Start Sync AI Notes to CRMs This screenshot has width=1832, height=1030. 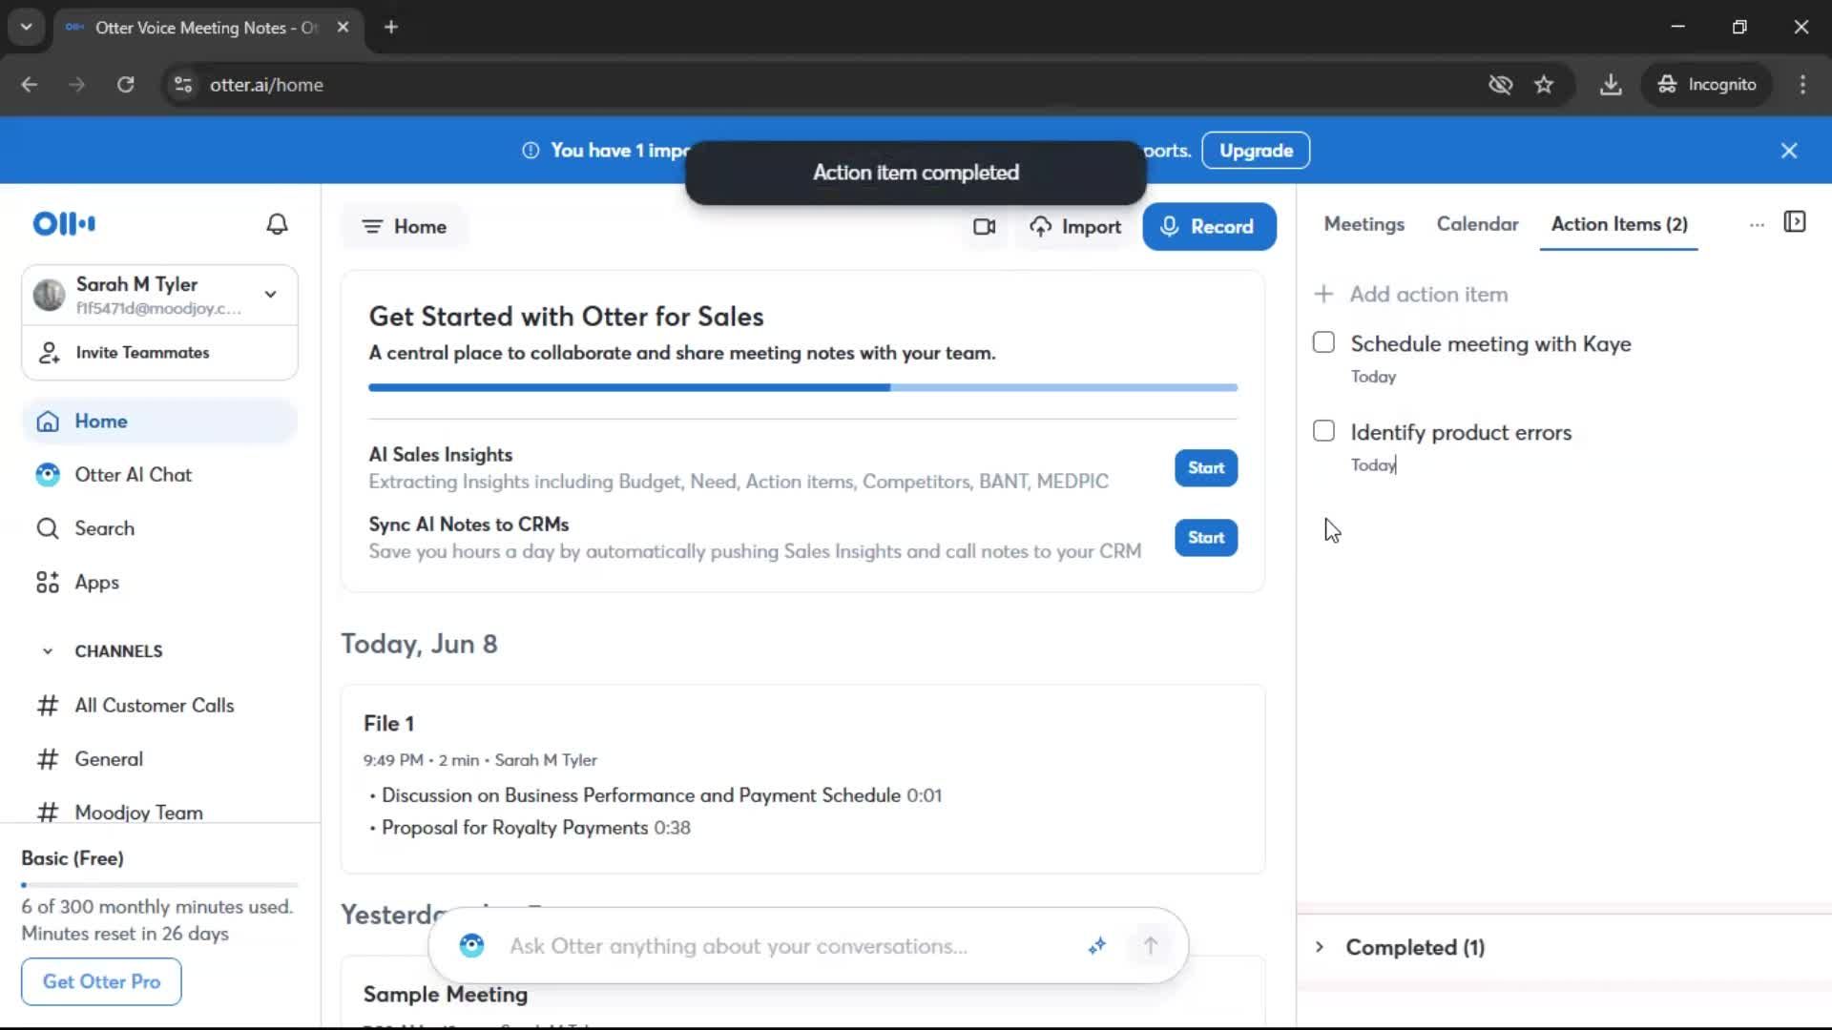click(1206, 538)
